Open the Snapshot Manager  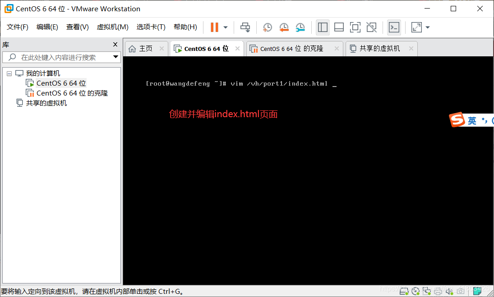[300, 27]
